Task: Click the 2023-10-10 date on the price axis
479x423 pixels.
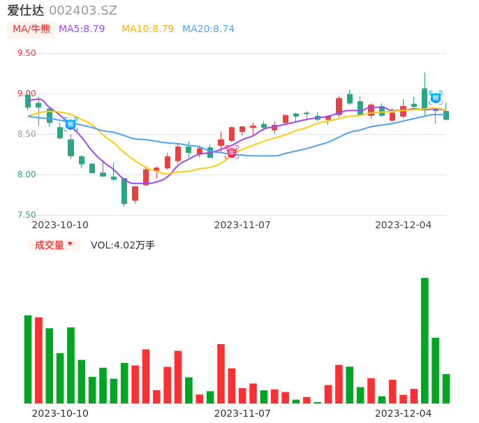Action: coord(61,225)
